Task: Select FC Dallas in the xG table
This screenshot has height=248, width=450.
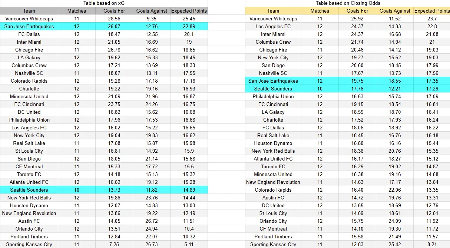Action: [29, 34]
